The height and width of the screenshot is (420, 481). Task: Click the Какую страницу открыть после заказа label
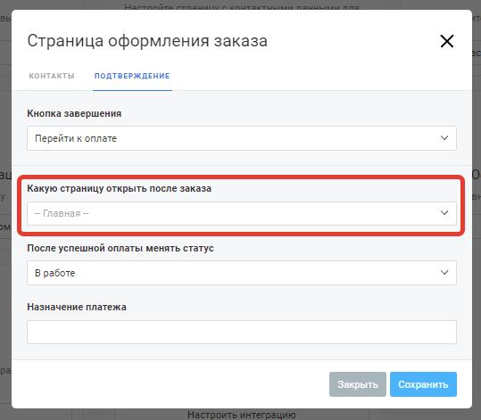(119, 188)
